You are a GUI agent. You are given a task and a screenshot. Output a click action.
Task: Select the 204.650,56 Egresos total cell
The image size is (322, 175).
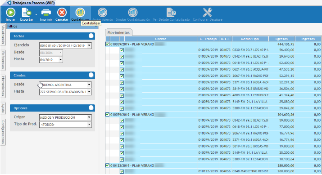[281, 114]
